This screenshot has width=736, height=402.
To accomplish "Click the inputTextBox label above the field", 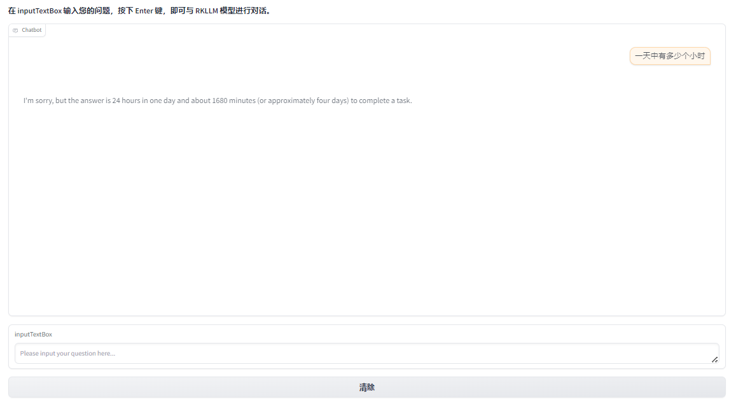I will pyautogui.click(x=33, y=335).
